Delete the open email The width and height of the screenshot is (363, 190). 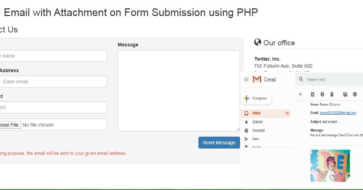tap(332, 94)
